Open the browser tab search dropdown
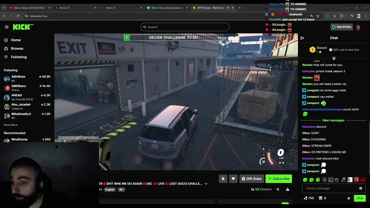 [x=4, y=8]
